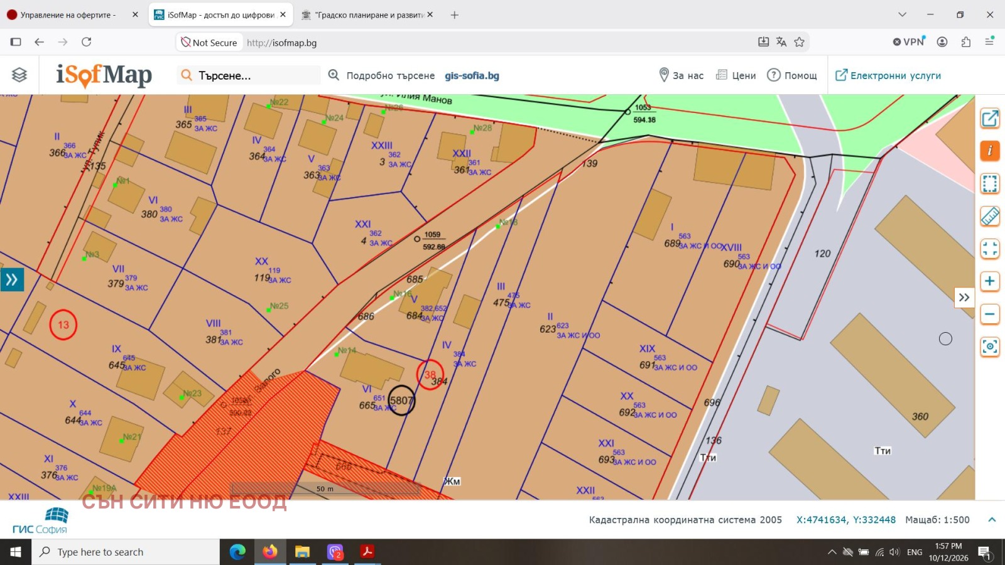This screenshot has height=565, width=1005.
Task: Click the Кадастрална координатна система 2005 label
Action: 685,520
